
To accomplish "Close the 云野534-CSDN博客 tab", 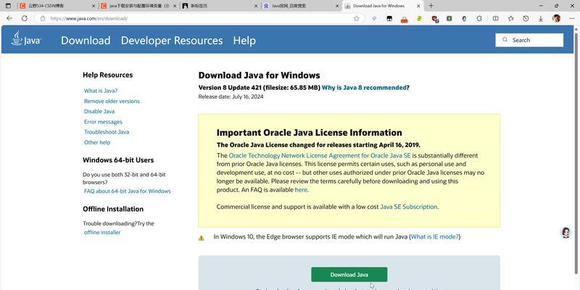I will click(94, 6).
